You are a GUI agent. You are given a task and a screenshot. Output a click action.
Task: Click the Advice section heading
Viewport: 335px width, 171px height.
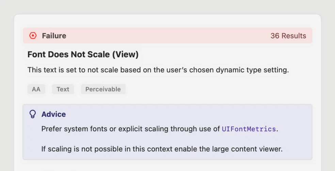tap(54, 114)
